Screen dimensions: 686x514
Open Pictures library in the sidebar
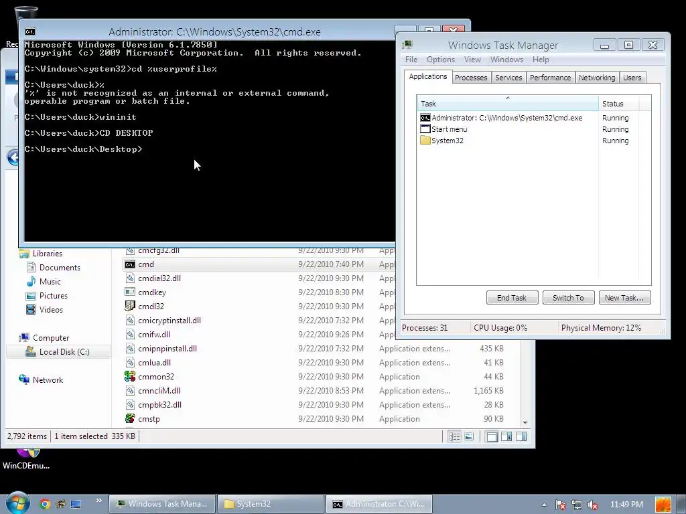click(x=54, y=295)
